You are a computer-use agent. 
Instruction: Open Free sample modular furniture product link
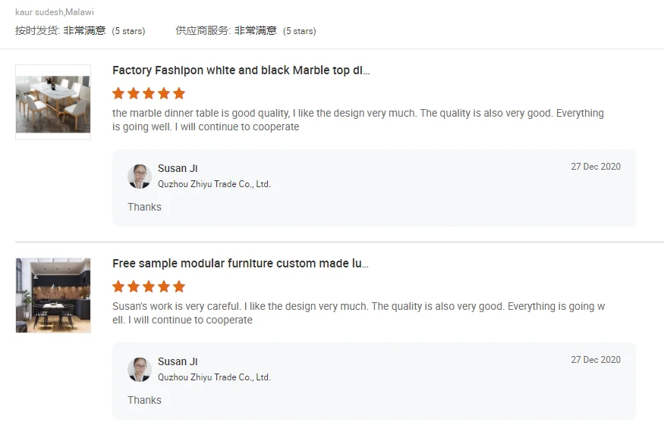point(241,264)
